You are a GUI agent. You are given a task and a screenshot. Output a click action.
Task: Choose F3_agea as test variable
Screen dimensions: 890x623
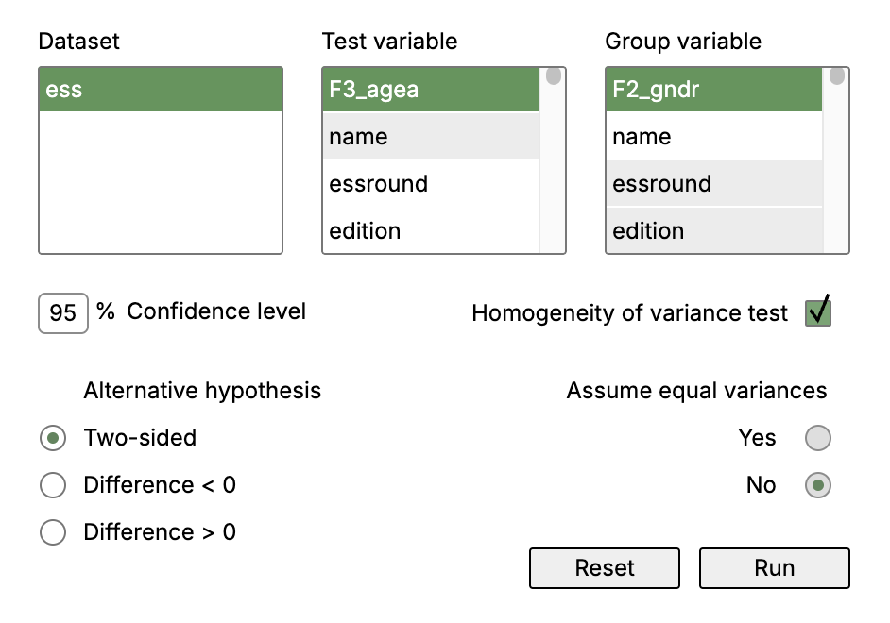pos(430,90)
